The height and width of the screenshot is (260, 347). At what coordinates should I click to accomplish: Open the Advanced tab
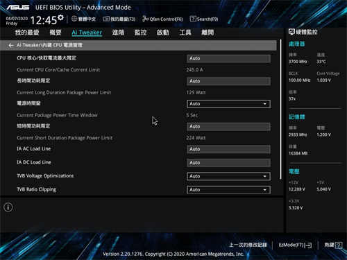tap(118, 33)
